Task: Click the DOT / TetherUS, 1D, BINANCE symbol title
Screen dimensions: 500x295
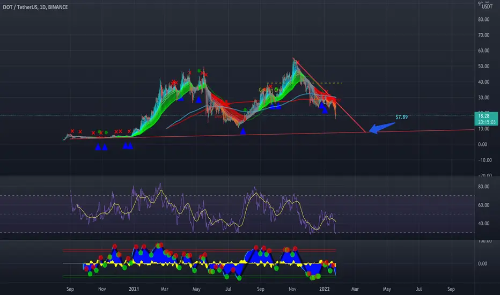Action: 35,7
